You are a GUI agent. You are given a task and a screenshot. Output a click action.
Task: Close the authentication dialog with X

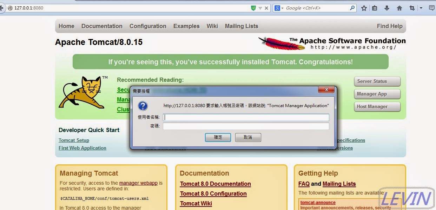coord(326,90)
